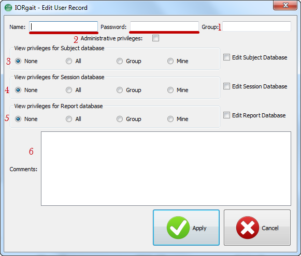Select Mine for Subject database view privileges
The height and width of the screenshot is (256, 301).
coord(170,61)
